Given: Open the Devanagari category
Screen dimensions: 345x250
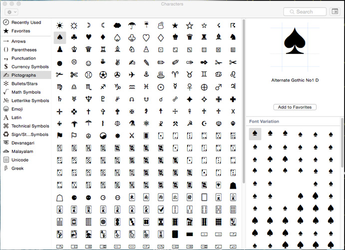Looking at the screenshot, I should (x=26, y=143).
